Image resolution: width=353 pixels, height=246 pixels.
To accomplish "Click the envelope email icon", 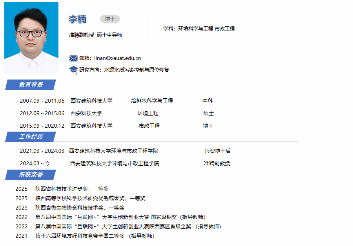I will [73, 58].
